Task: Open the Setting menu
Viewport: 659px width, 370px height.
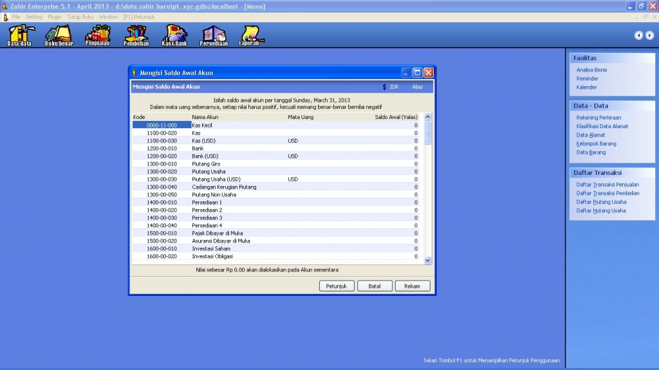Action: 33,17
